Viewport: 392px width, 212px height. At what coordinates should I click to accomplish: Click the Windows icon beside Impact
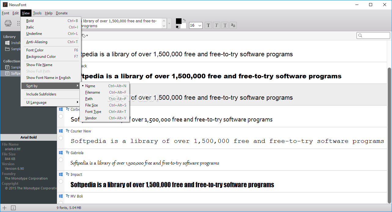[x=60, y=174]
